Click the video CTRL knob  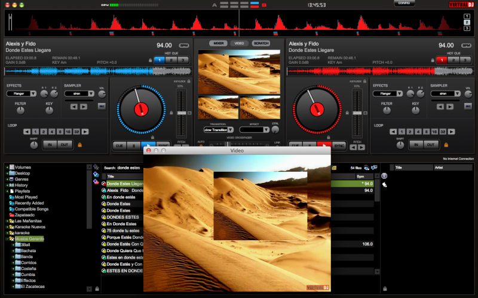tap(275, 130)
